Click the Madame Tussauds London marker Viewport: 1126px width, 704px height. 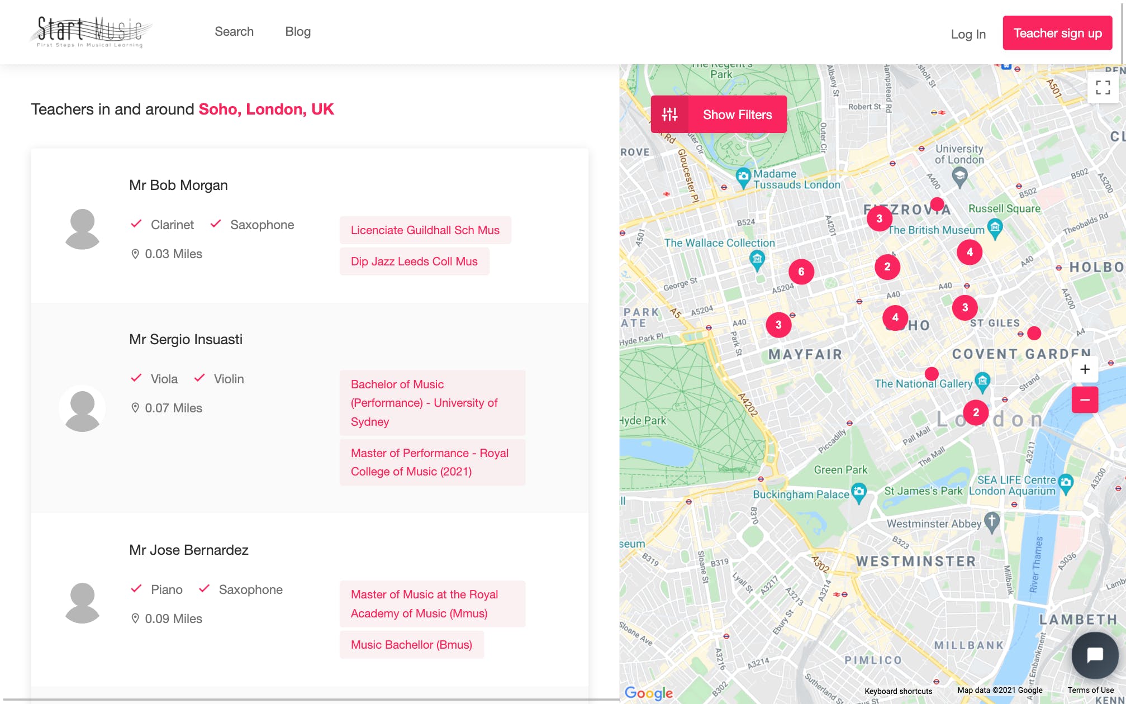(x=743, y=178)
